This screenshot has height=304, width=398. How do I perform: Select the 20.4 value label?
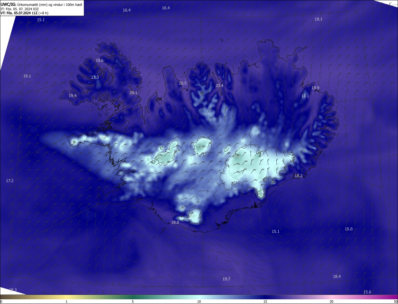(x=219, y=85)
